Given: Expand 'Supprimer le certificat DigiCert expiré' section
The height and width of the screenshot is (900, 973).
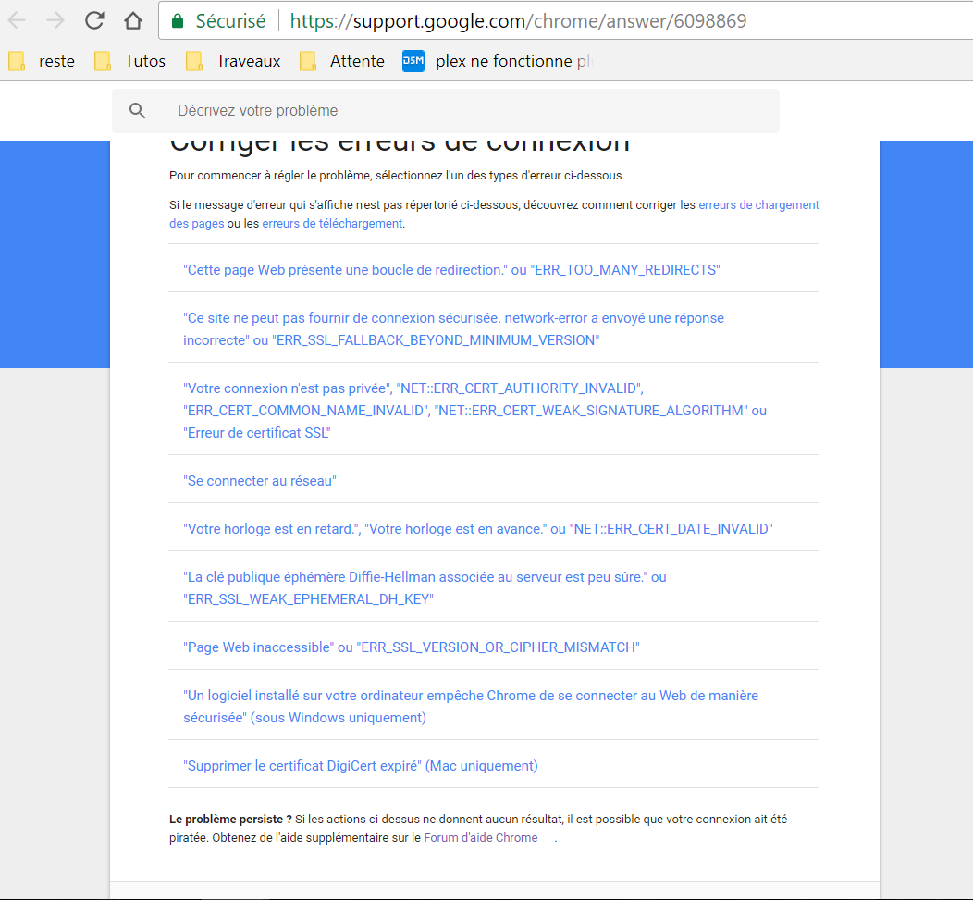Looking at the screenshot, I should (x=494, y=765).
